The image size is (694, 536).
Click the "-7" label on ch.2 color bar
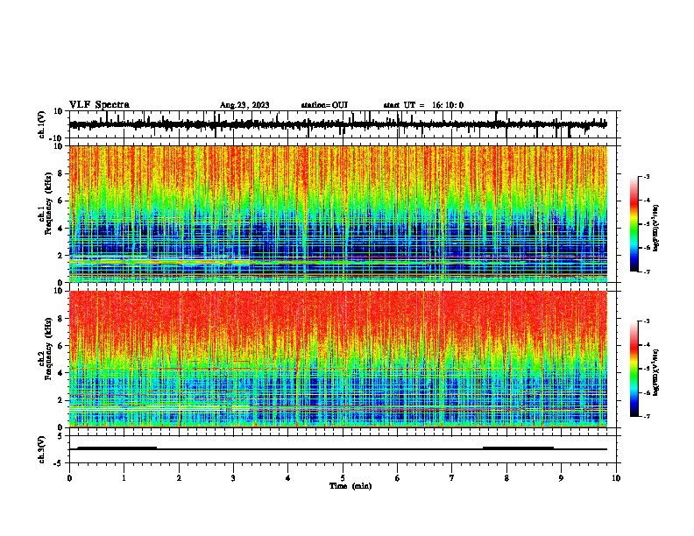[647, 416]
